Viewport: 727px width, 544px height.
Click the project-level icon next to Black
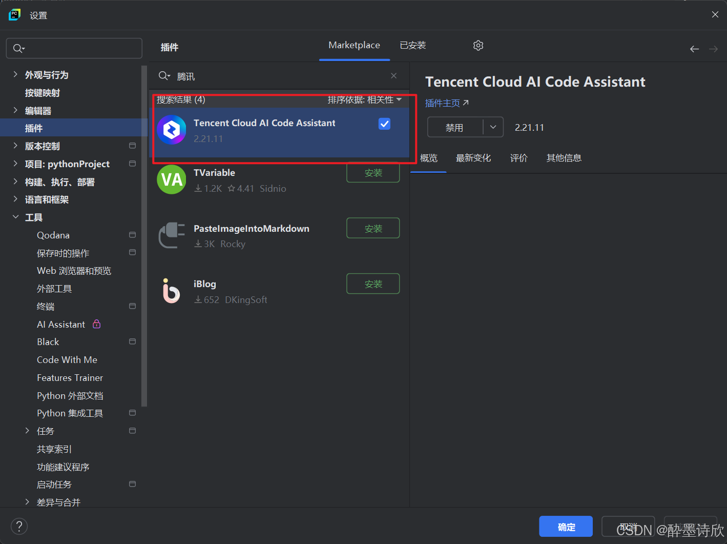point(132,341)
